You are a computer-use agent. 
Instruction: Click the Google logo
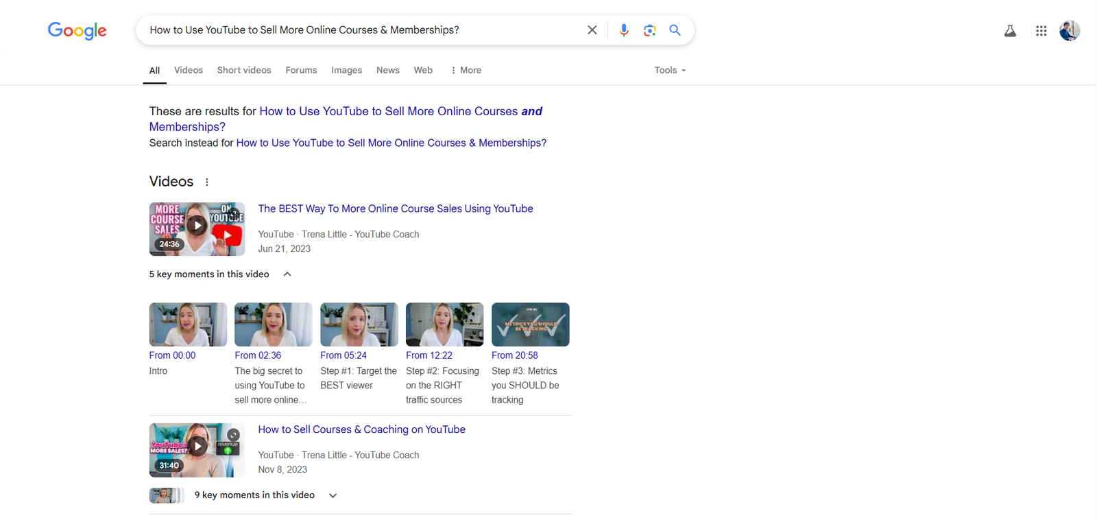[x=77, y=30]
